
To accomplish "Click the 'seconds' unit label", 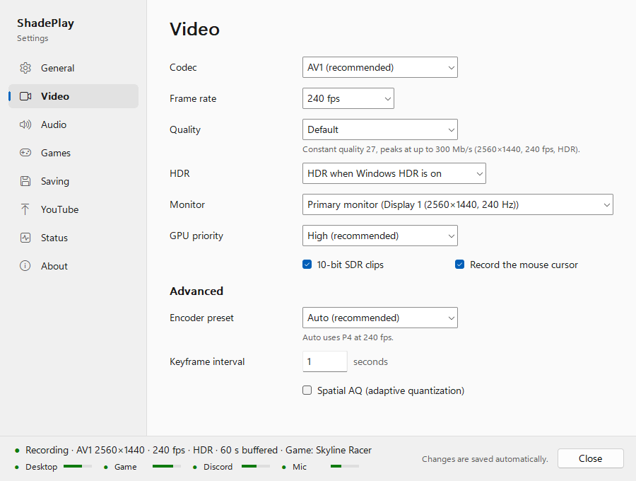I will click(370, 361).
